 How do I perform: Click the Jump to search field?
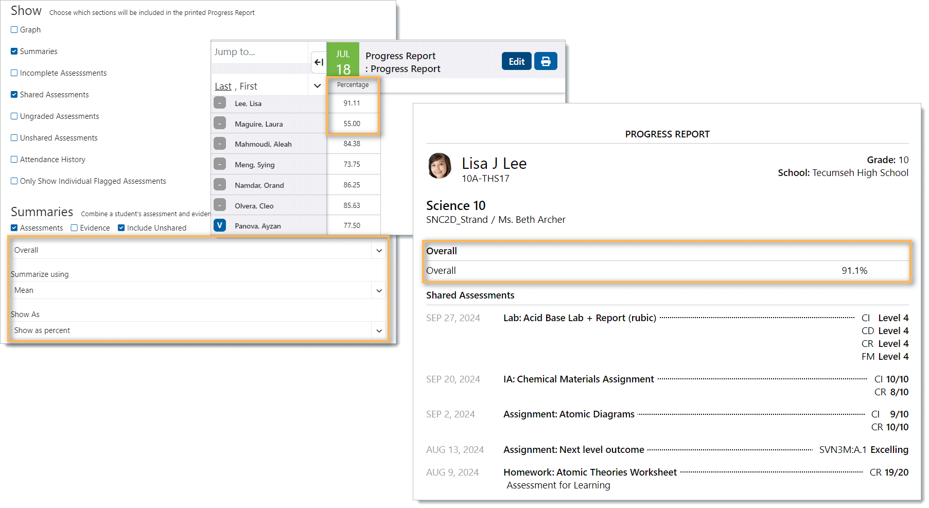(259, 52)
